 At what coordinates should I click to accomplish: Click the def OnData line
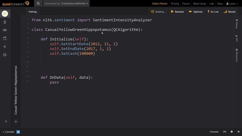[67, 77]
